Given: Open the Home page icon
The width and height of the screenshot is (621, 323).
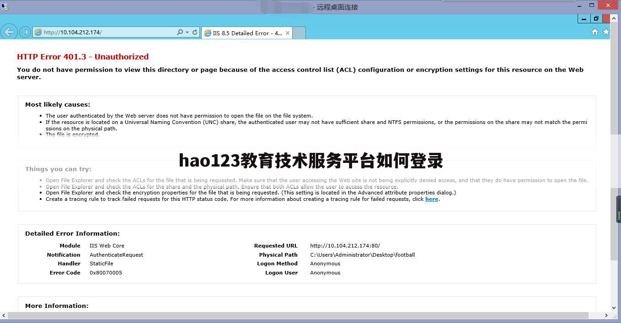Looking at the screenshot, I should tap(594, 32).
